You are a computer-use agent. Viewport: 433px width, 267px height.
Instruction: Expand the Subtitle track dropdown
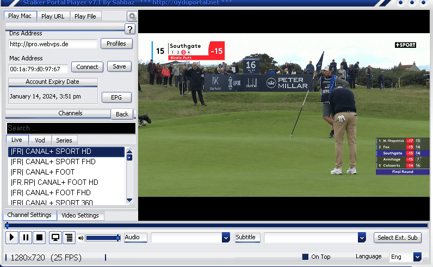pyautogui.click(x=362, y=238)
